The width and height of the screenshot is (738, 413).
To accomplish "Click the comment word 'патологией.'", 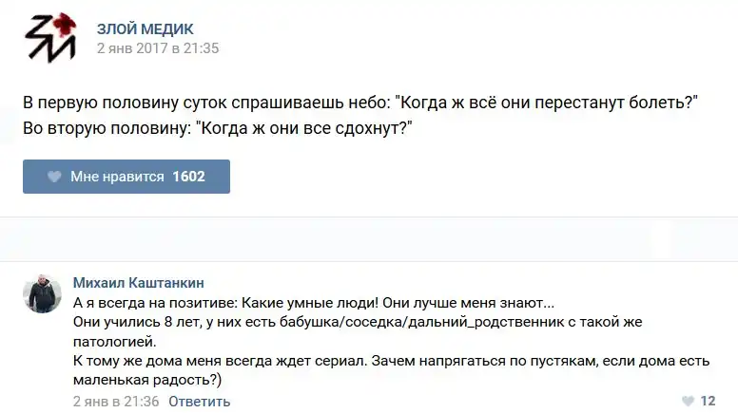I will [108, 342].
